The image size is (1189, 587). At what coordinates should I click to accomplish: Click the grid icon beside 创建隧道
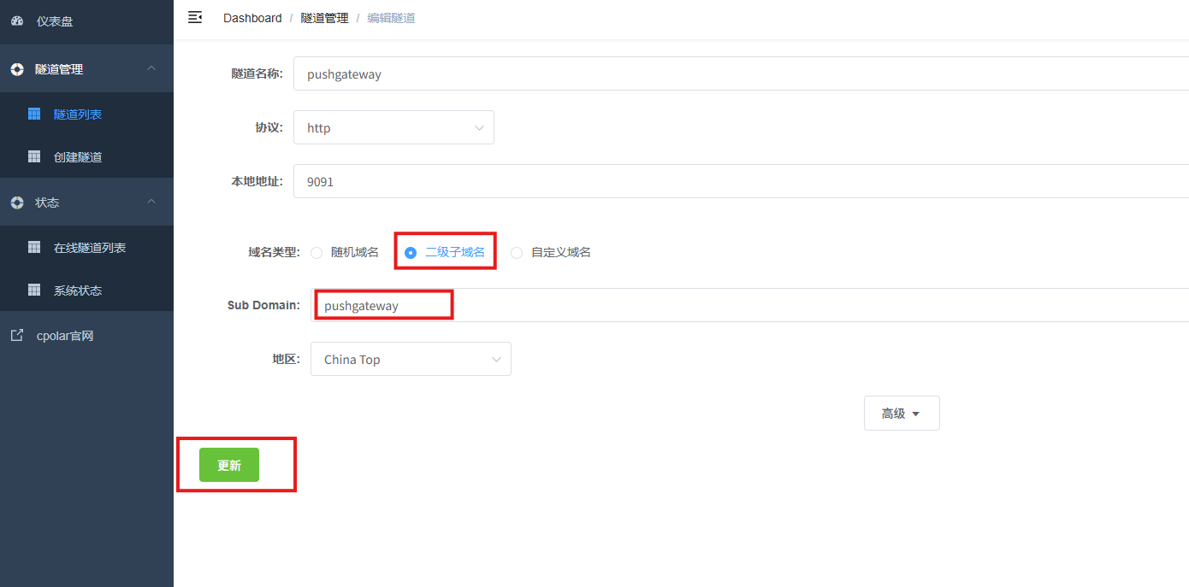(34, 157)
